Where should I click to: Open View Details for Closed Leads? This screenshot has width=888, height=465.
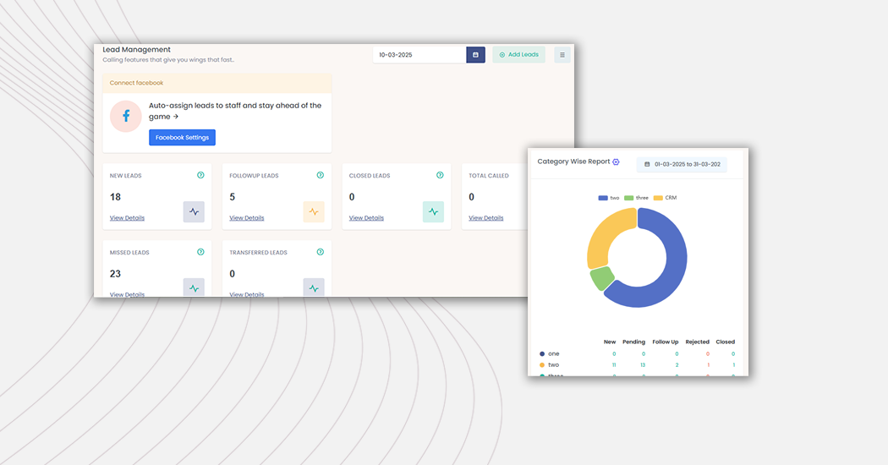tap(366, 218)
